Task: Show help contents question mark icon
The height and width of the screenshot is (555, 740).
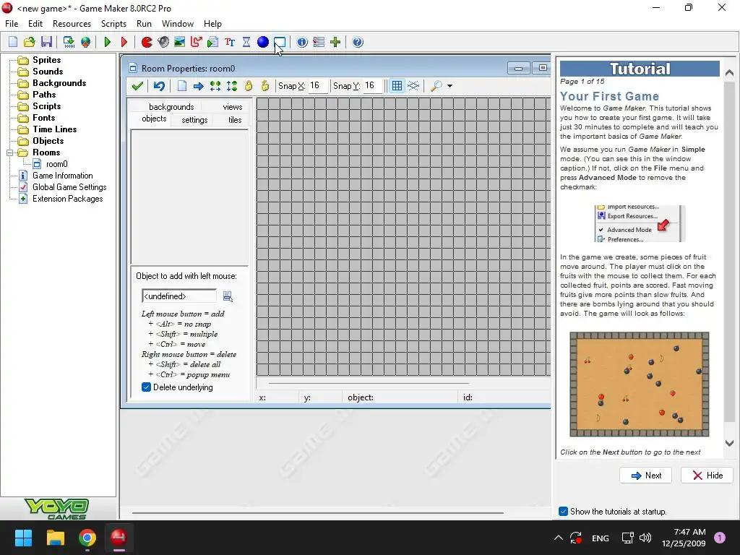Action: click(x=358, y=42)
